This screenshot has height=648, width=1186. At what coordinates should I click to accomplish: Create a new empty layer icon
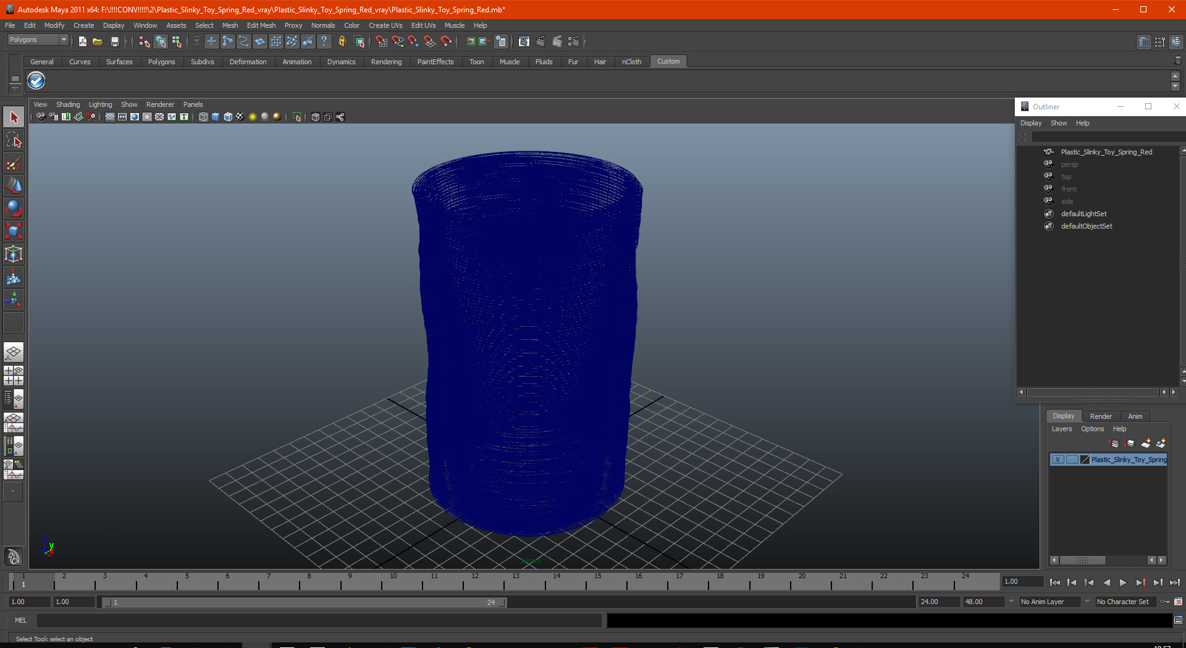[x=1145, y=444]
